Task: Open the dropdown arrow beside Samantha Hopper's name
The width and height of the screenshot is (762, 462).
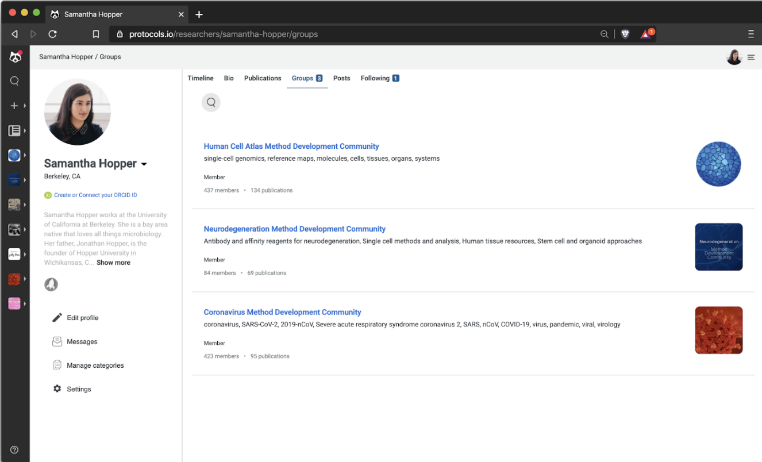Action: 144,164
